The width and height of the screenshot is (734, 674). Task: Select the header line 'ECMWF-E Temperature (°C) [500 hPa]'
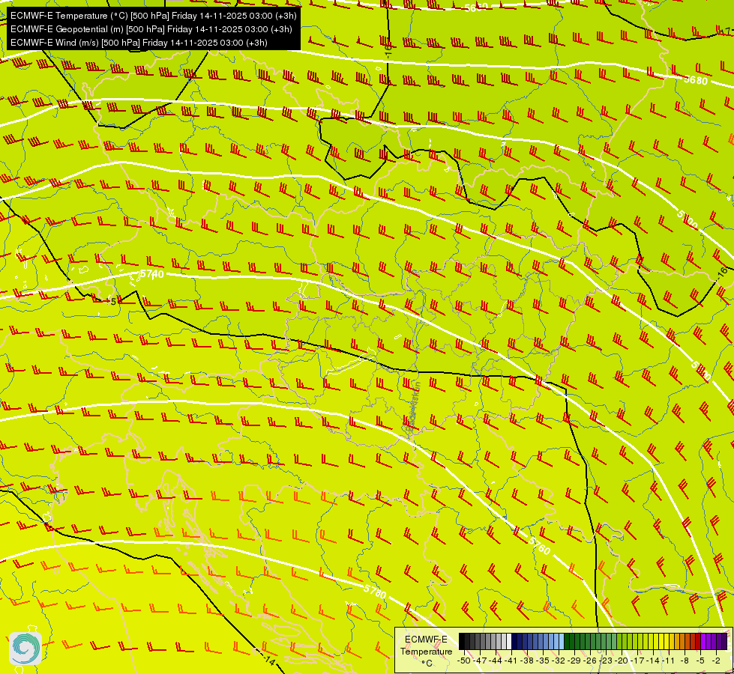154,16
